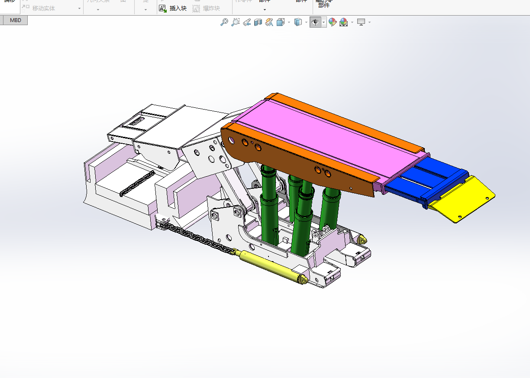
Task: Open the Display Style dropdown arrow
Action: click(306, 23)
